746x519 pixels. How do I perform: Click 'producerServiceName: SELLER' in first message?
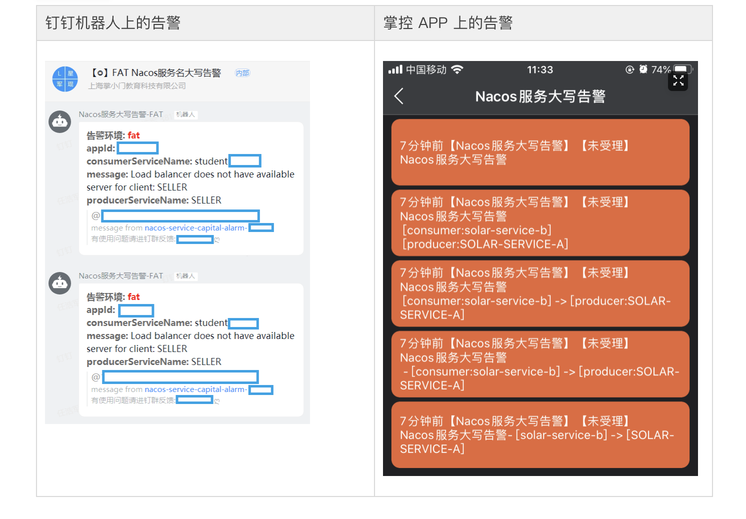(x=154, y=200)
